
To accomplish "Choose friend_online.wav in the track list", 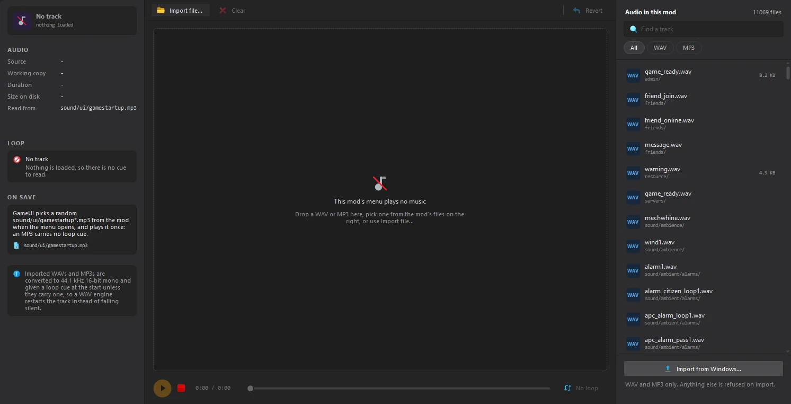I will click(702, 124).
